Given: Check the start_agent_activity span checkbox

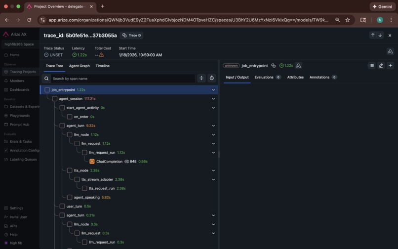Looking at the screenshot, I should tap(62, 108).
